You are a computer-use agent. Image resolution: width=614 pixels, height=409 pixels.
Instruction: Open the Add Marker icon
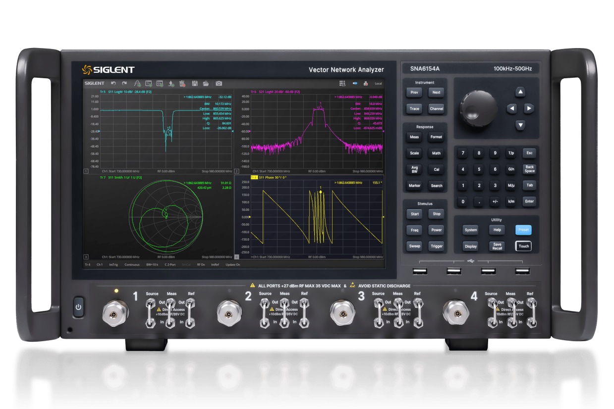(x=170, y=83)
